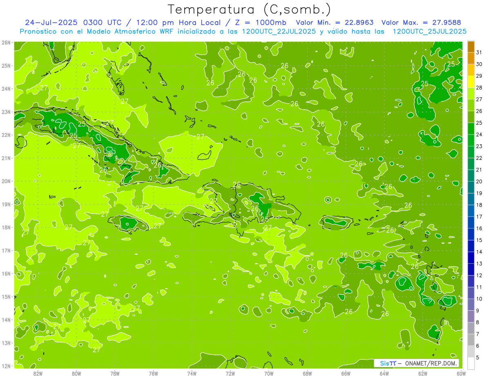Viewport: 490px width, 379px height.
Task: Click the 78W longitude axis label
Action: point(115,373)
